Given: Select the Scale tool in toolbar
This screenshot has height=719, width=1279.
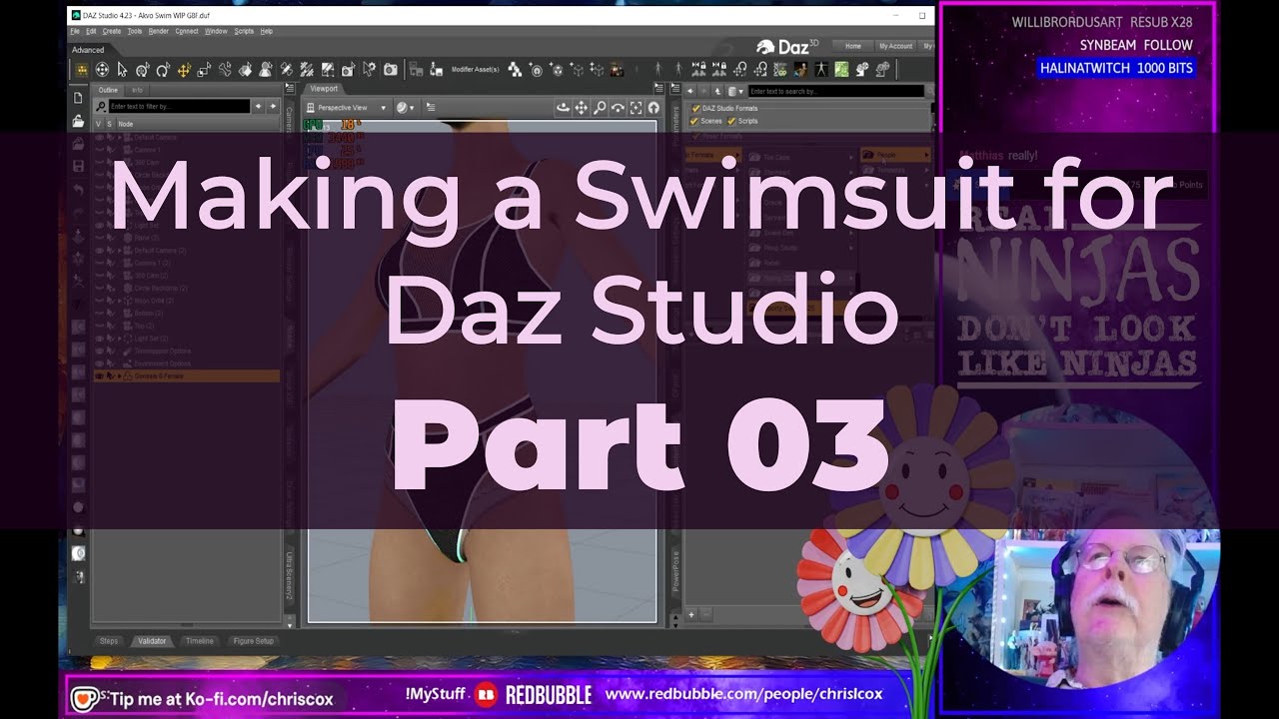Looking at the screenshot, I should click(204, 70).
